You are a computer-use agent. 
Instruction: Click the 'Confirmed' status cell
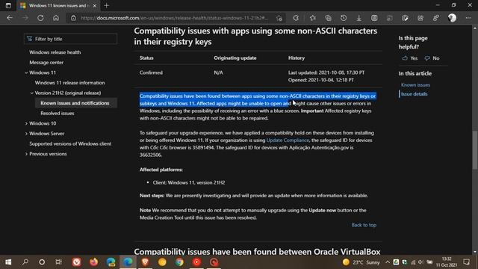click(x=151, y=72)
